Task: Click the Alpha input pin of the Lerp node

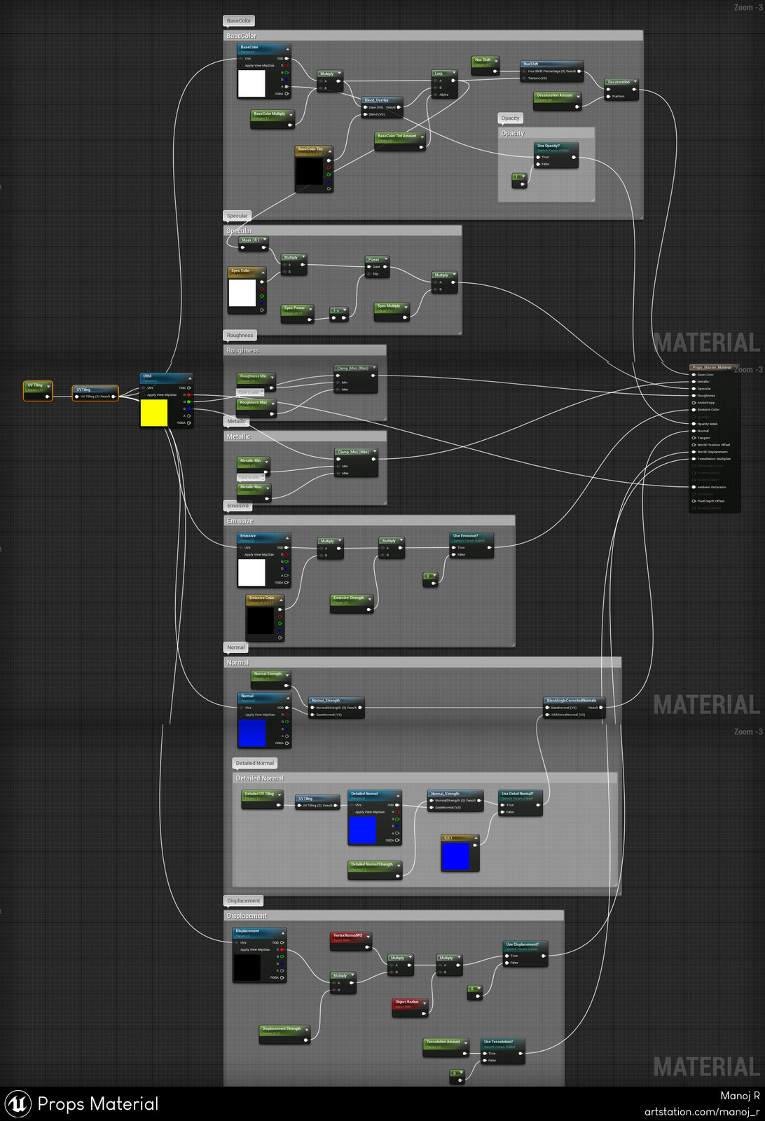Action: 435,95
